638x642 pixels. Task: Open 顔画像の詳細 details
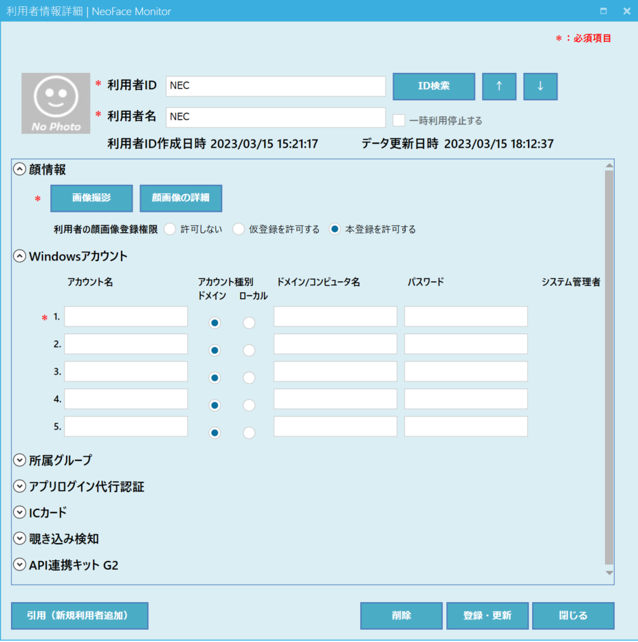pyautogui.click(x=181, y=198)
